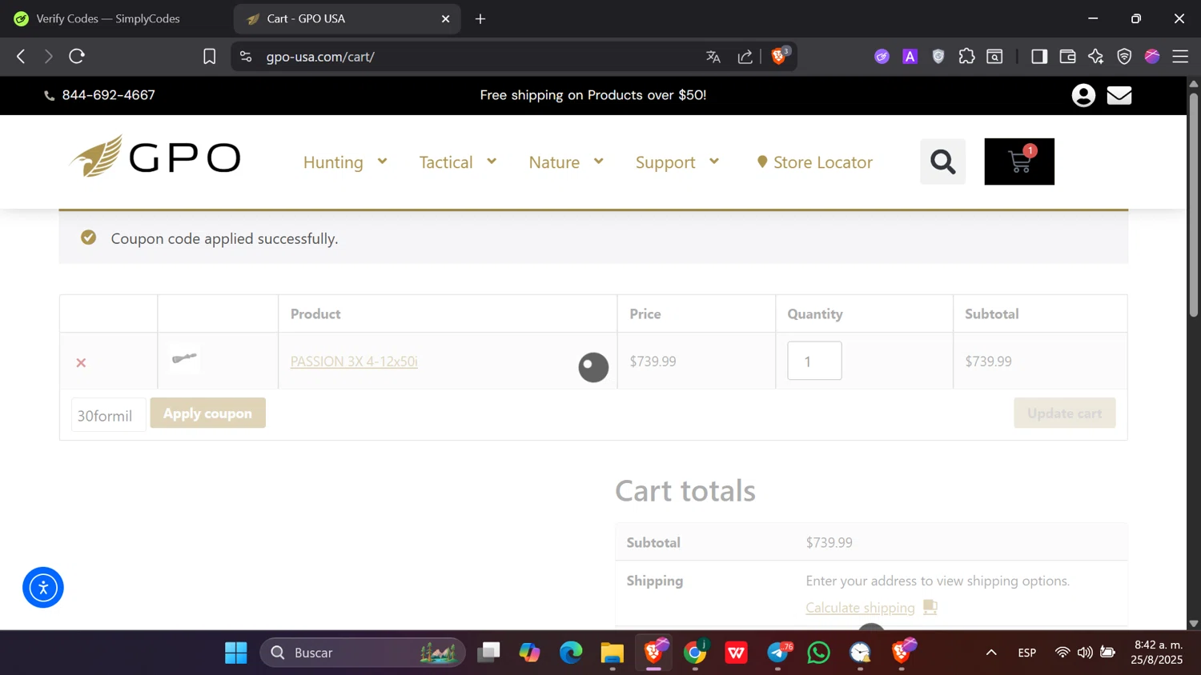
Task: Open Leo AI sparkle icon
Action: point(1095,56)
